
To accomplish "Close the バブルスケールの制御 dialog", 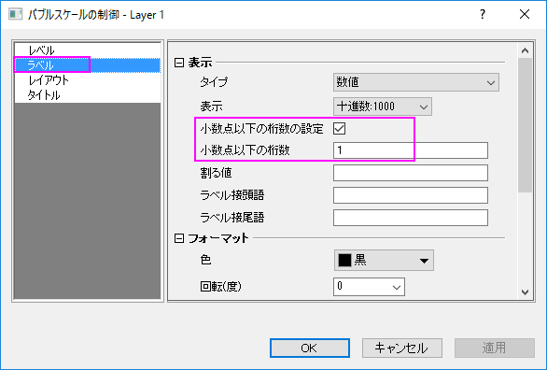I will click(525, 15).
